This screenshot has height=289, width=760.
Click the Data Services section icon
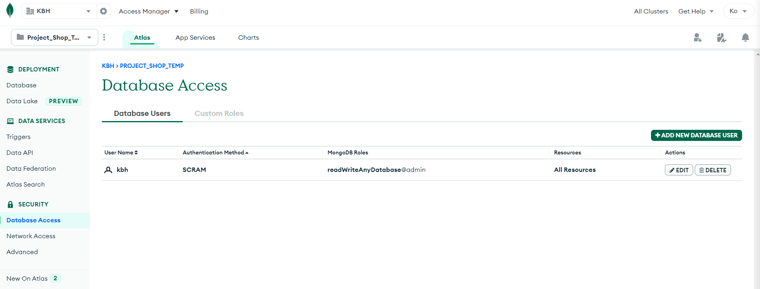tap(10, 121)
